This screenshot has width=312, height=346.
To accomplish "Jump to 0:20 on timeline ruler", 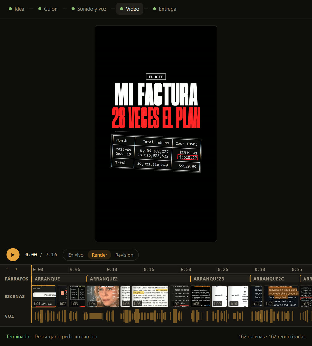I will pyautogui.click(x=186, y=269).
